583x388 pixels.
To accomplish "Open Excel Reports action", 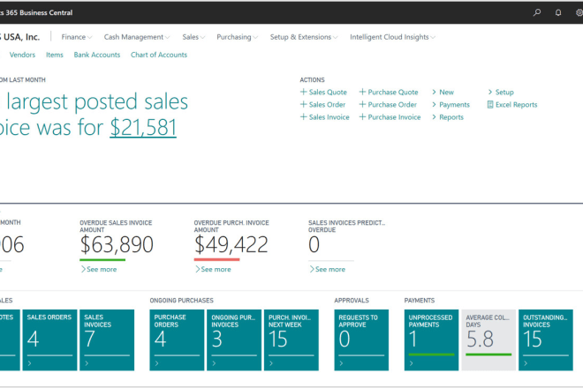I will point(512,104).
